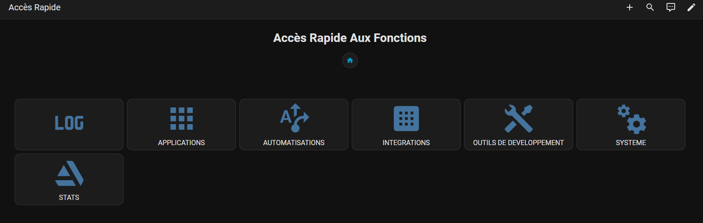Click the pencil edit dashboard icon
Image resolution: width=703 pixels, height=223 pixels.
click(x=691, y=7)
